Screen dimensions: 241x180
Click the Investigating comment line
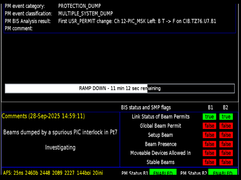[x=60, y=147]
